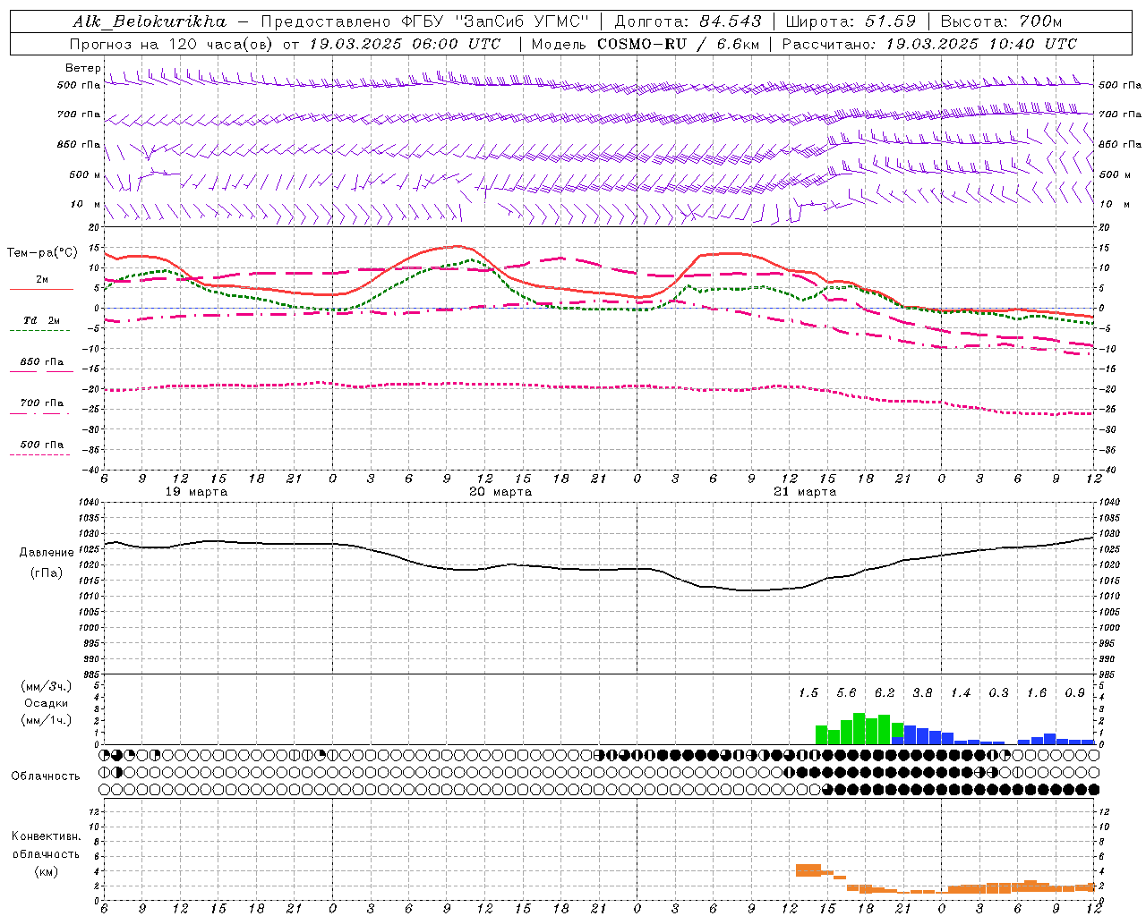Click the red 2м line sample in legend

click(41, 289)
